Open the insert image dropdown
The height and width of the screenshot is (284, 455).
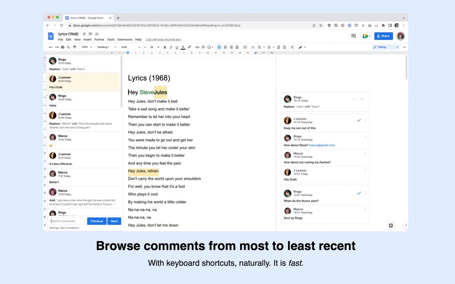click(x=210, y=47)
